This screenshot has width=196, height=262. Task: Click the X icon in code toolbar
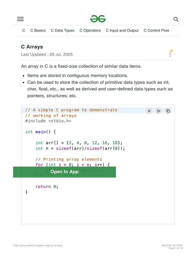149,111
